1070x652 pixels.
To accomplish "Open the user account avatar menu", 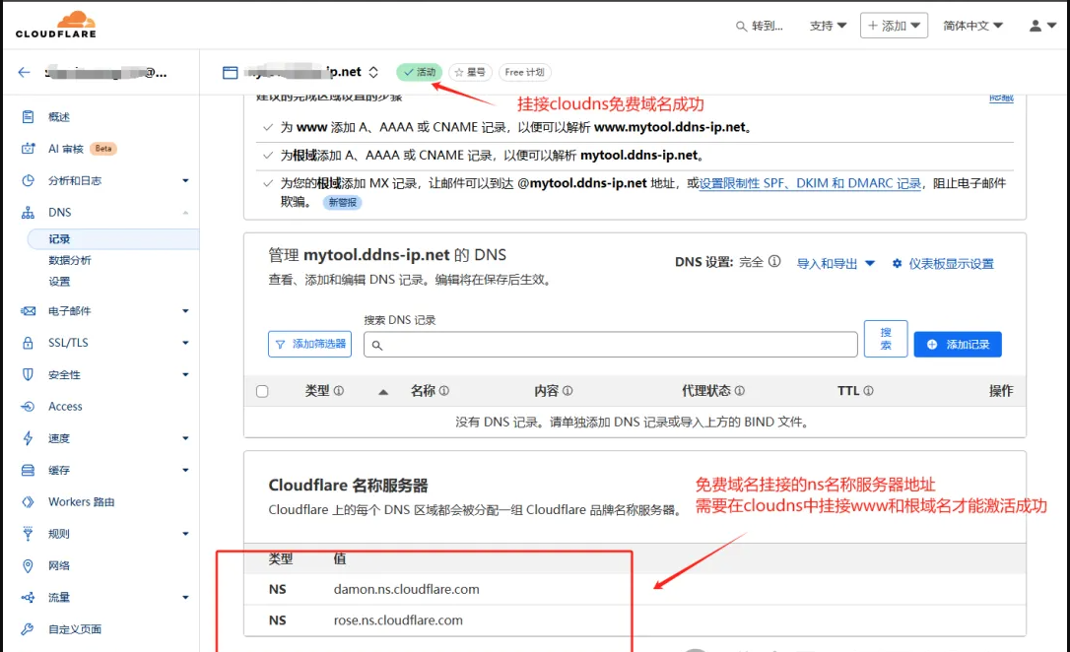I will 1042,26.
